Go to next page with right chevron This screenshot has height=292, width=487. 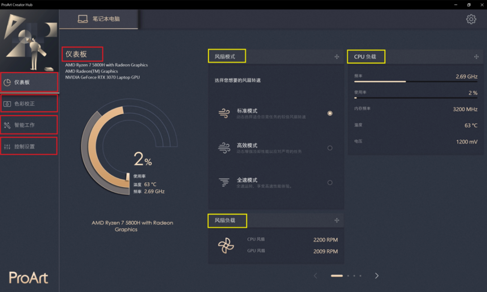point(377,276)
